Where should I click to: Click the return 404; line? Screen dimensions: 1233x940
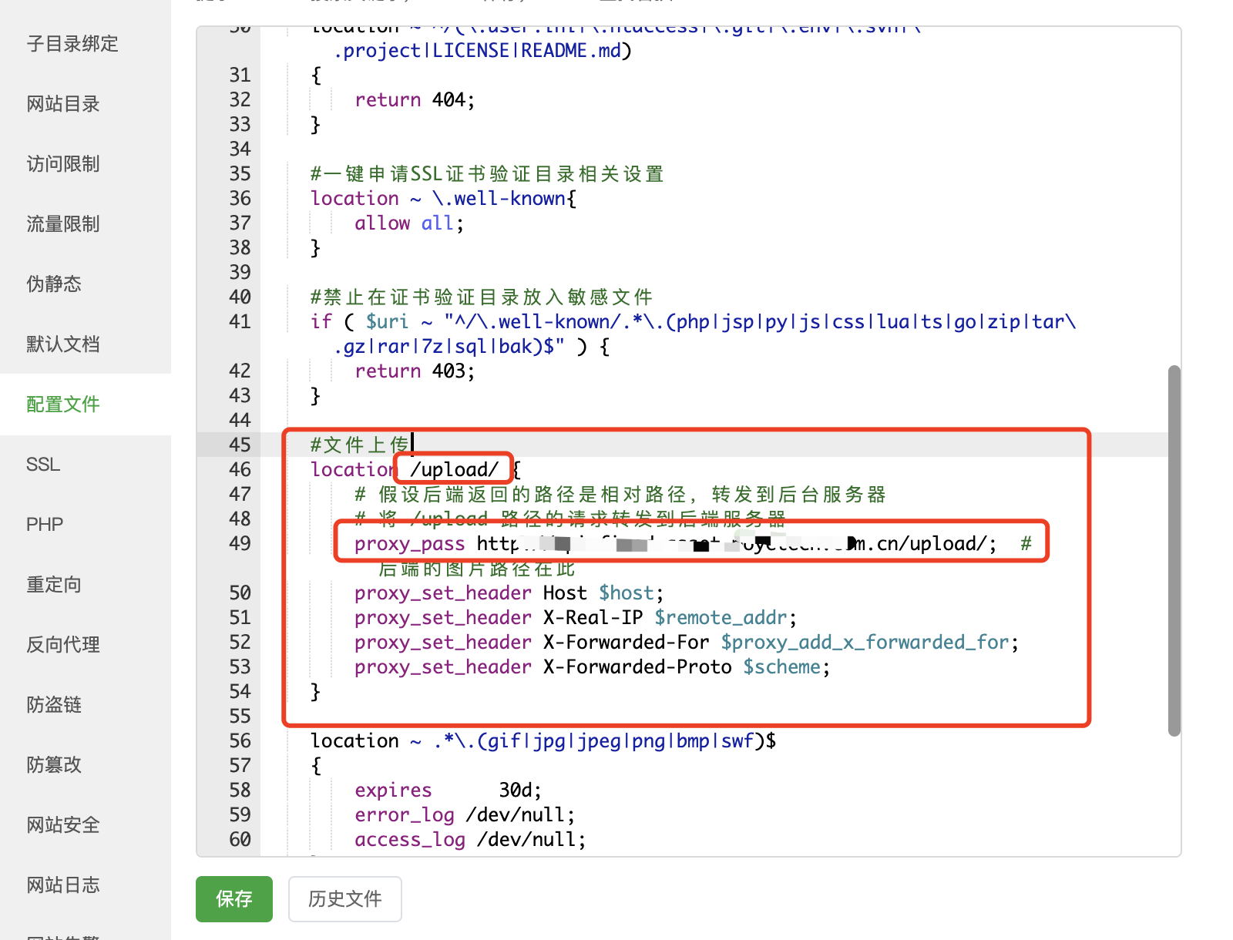[x=415, y=100]
